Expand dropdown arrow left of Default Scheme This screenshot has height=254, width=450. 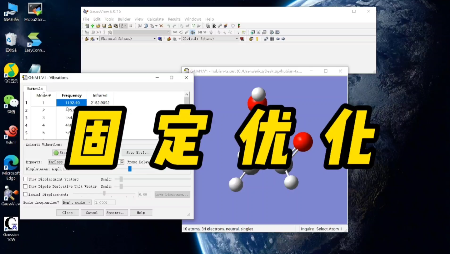(179, 39)
